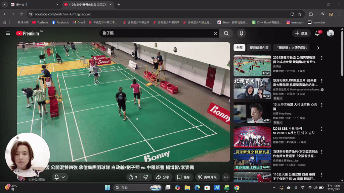Image resolution: width=344 pixels, height=193 pixels.
Task: Show hidden system tray icons
Action: coord(274,188)
